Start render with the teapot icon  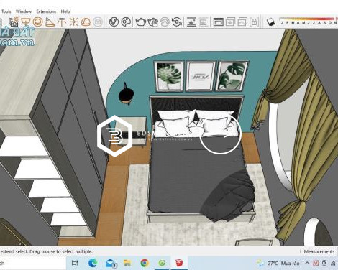click(x=141, y=22)
